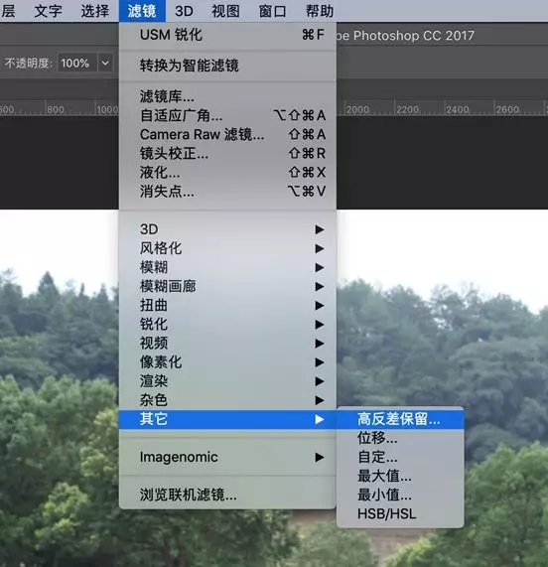Select 镜头校正... filter
The image size is (548, 567).
pos(227,153)
